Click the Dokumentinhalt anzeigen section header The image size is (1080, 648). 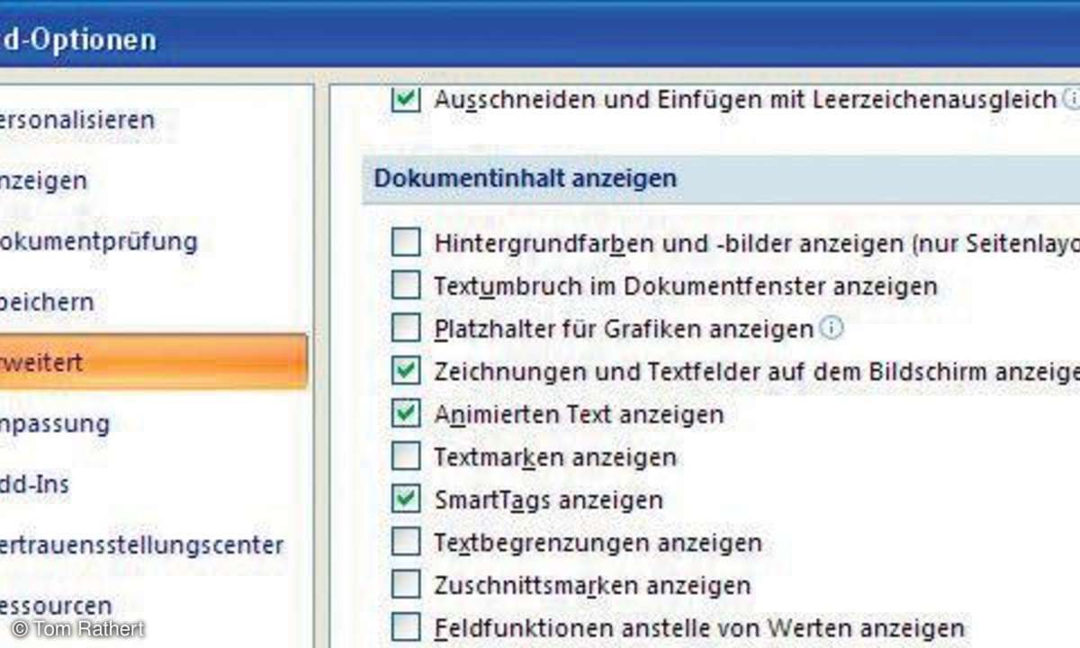[721, 179]
